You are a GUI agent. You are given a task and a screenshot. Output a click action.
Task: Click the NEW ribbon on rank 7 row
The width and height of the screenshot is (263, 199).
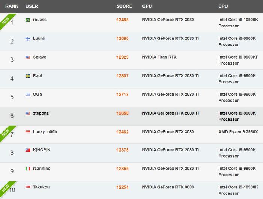tap(6, 133)
